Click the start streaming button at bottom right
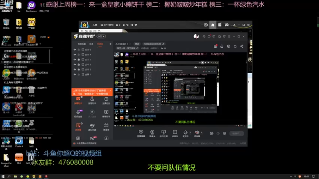The width and height of the screenshot is (319, 179). (x=236, y=133)
